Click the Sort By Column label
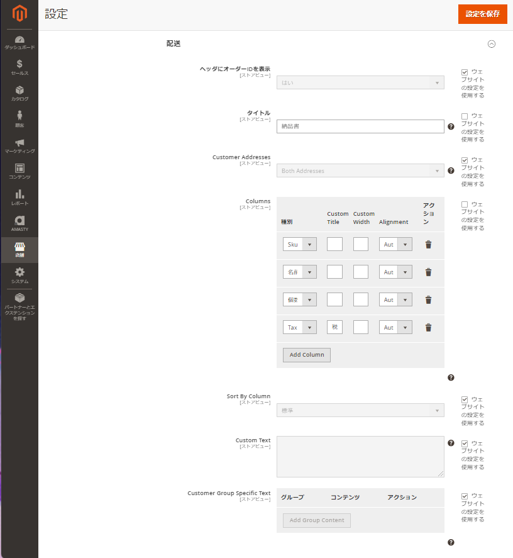The image size is (513, 558). tap(248, 396)
